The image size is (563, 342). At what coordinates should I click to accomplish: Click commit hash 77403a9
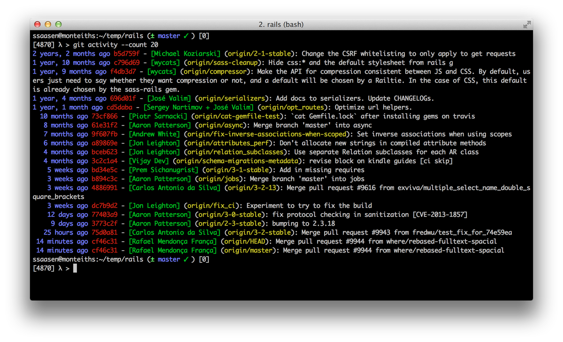105,214
